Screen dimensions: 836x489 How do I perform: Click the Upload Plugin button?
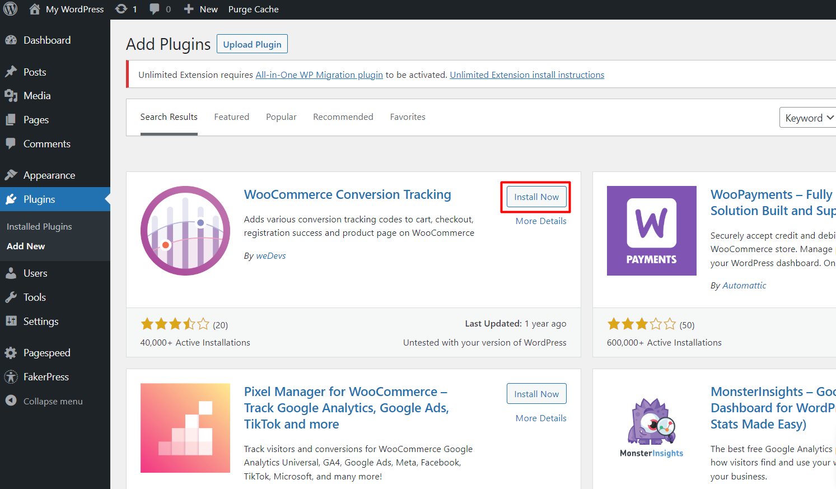click(253, 44)
